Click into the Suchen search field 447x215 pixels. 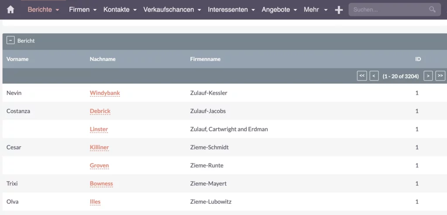coord(389,10)
